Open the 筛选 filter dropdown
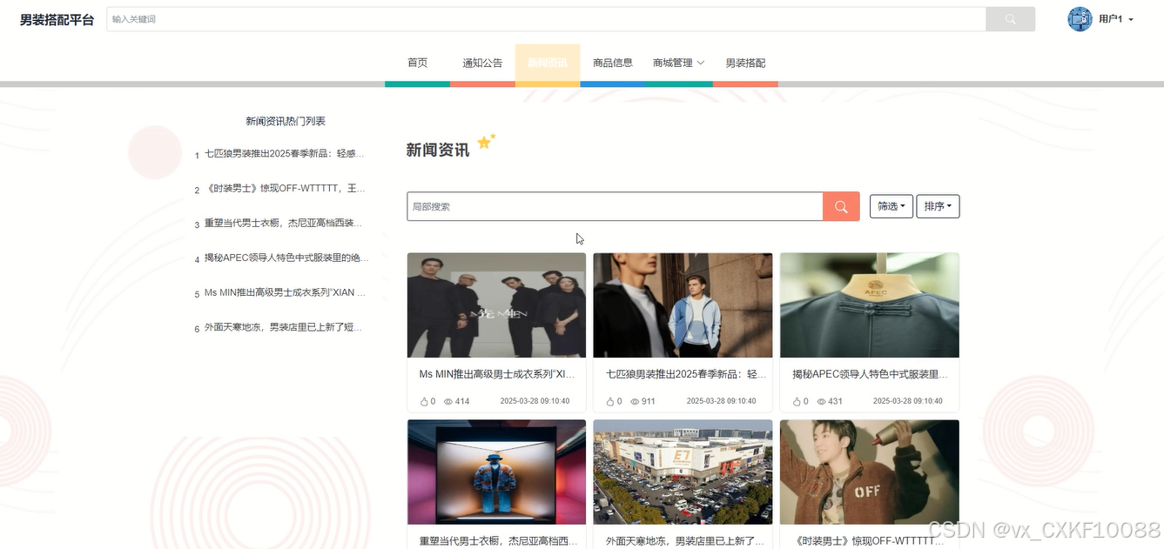This screenshot has height=549, width=1164. [x=891, y=206]
